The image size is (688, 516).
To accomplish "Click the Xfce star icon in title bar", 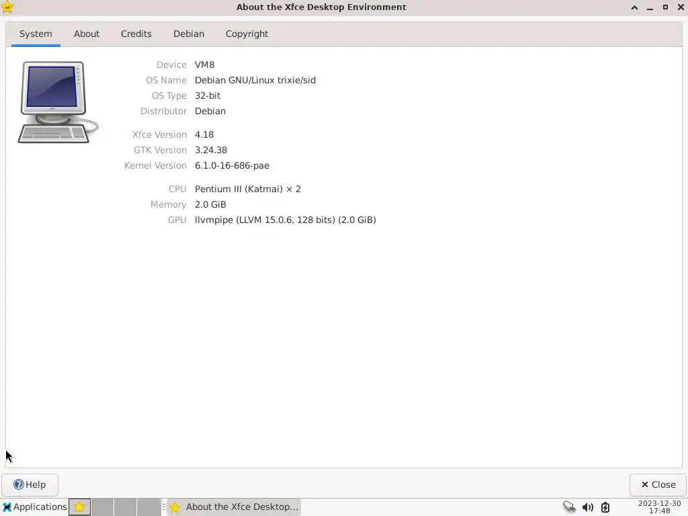I will 7,7.
